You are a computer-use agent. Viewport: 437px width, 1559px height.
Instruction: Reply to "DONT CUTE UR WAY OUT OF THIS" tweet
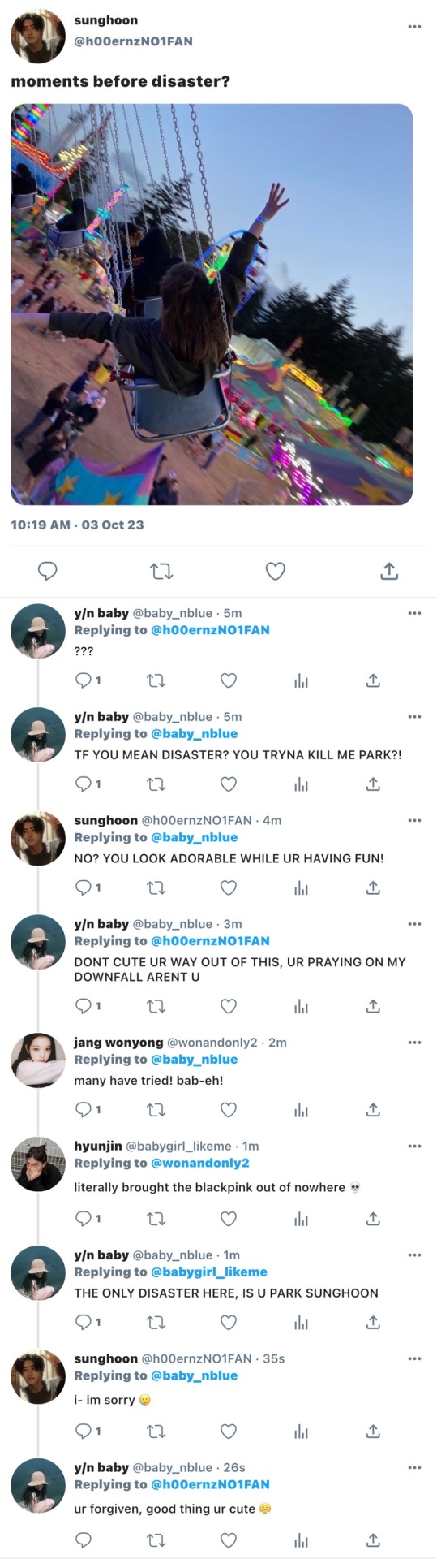click(83, 1005)
